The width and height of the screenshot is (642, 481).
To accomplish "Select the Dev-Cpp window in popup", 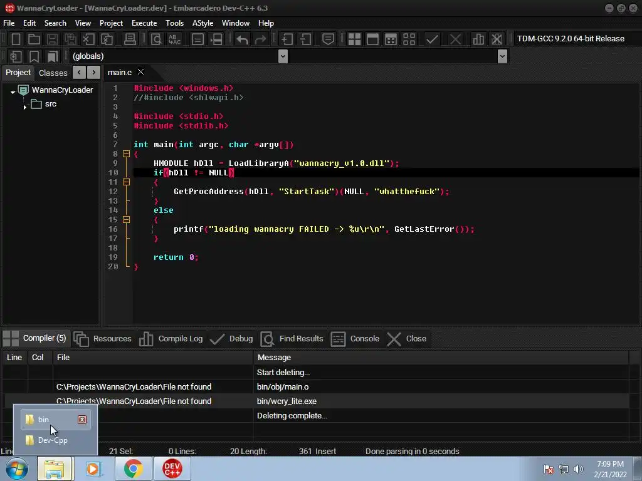I will pos(55,440).
